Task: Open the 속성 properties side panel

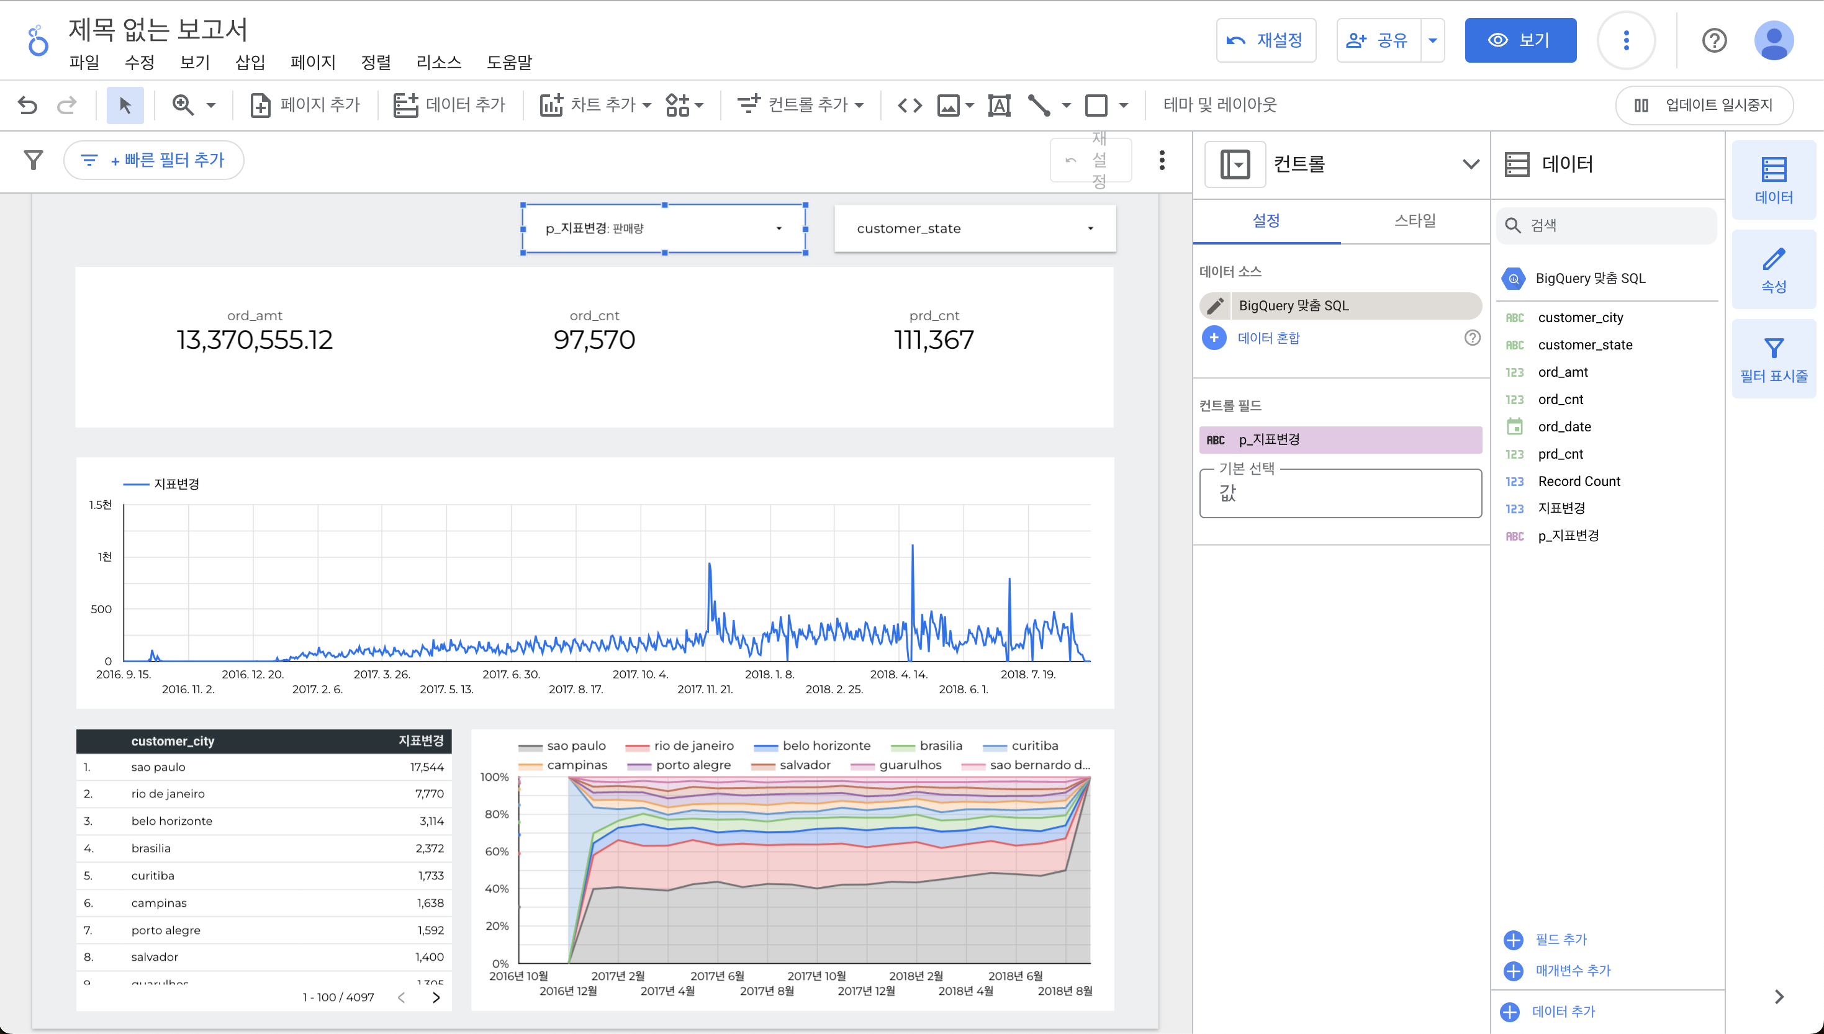Action: coord(1774,270)
